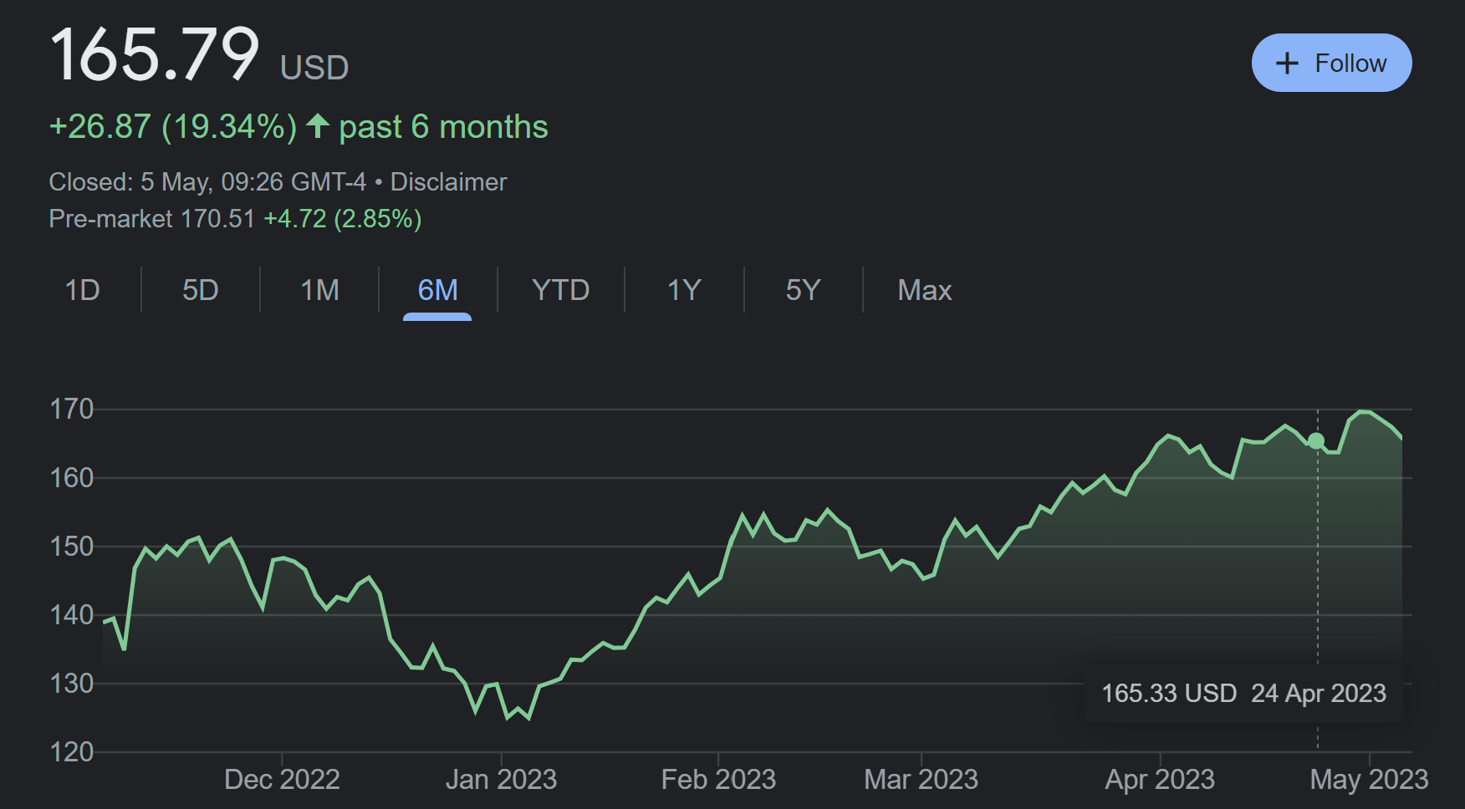
Task: Click the plus icon on the Follow button
Action: pyautogui.click(x=1287, y=64)
